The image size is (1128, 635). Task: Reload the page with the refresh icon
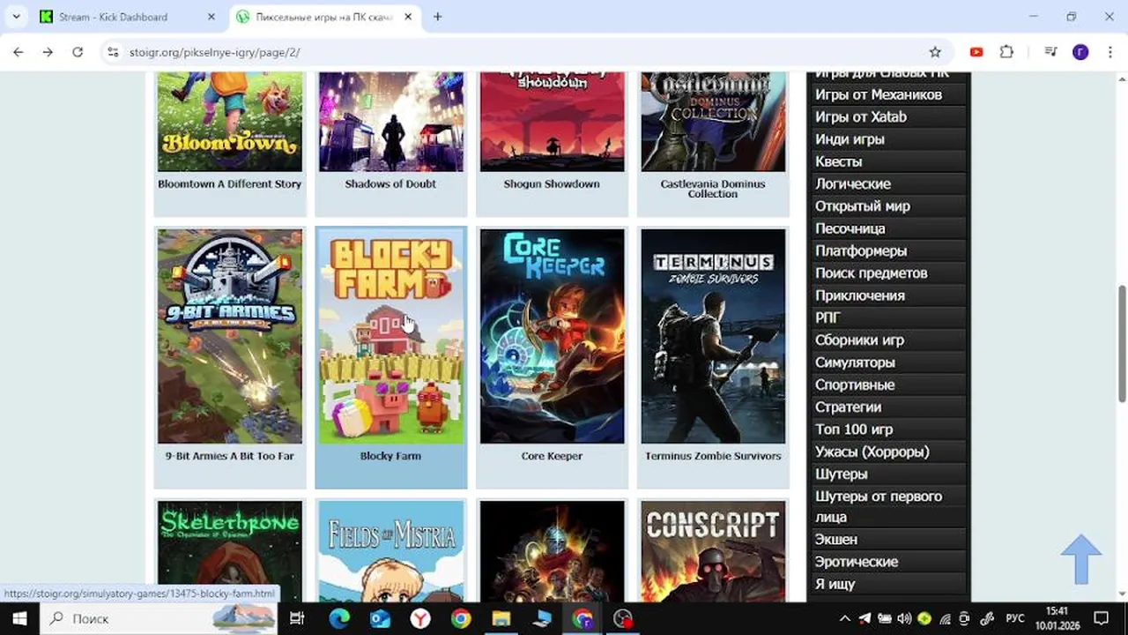point(78,52)
